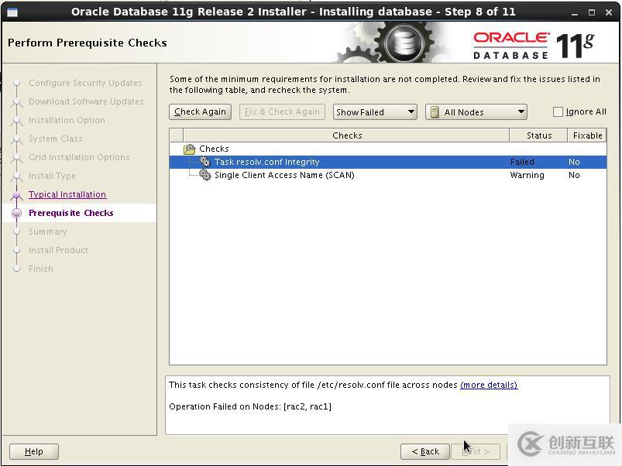Select the Single Client Access Name (SCAN) row
This screenshot has width=622, height=466.
pos(388,175)
